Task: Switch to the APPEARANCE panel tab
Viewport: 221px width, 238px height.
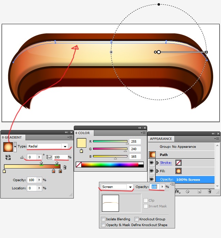Action: click(161, 139)
